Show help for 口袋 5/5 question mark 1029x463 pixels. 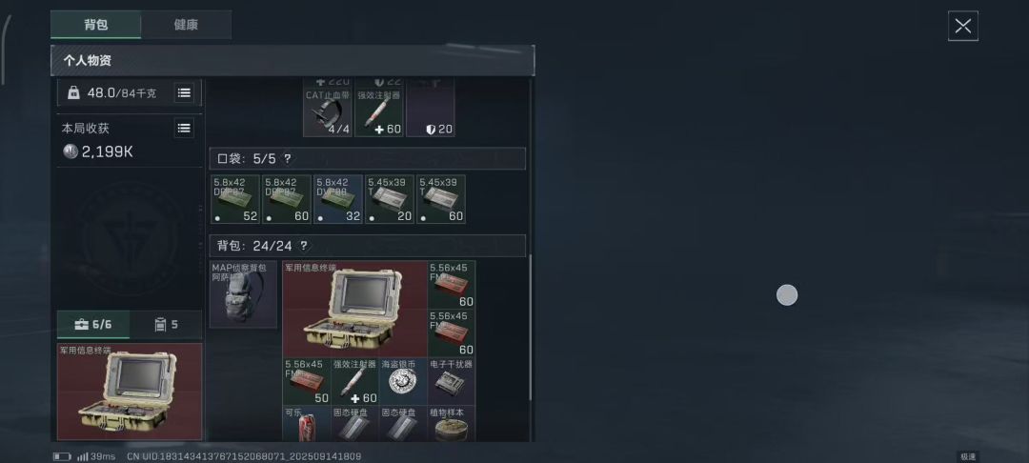(x=288, y=159)
